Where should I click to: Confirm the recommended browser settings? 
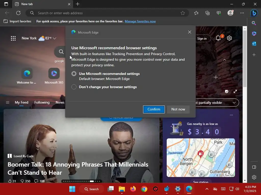(154, 109)
